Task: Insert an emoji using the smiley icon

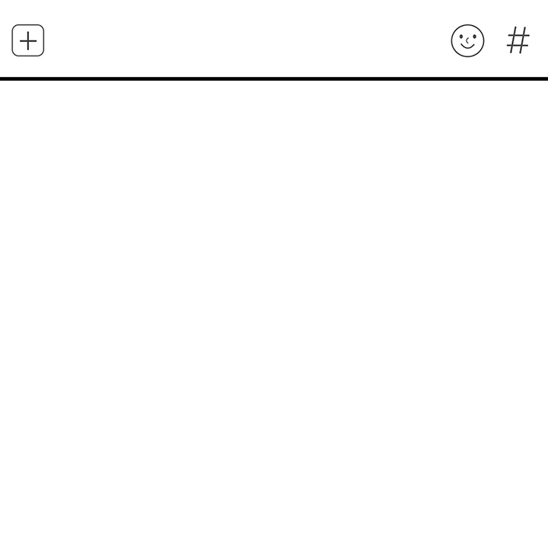Action: (x=467, y=40)
